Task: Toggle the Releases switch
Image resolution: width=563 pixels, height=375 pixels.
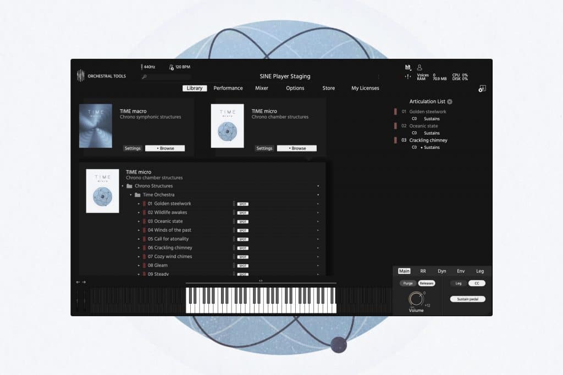Action: point(427,283)
